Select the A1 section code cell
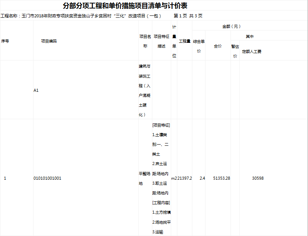This screenshot has height=236, width=308. point(36,90)
